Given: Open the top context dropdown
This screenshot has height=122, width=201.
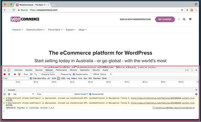Looking at the screenshot, I should pos(23,94).
